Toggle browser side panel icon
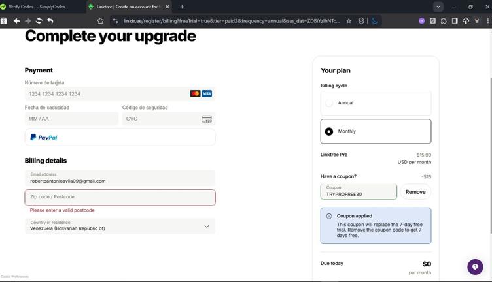 pyautogui.click(x=455, y=21)
